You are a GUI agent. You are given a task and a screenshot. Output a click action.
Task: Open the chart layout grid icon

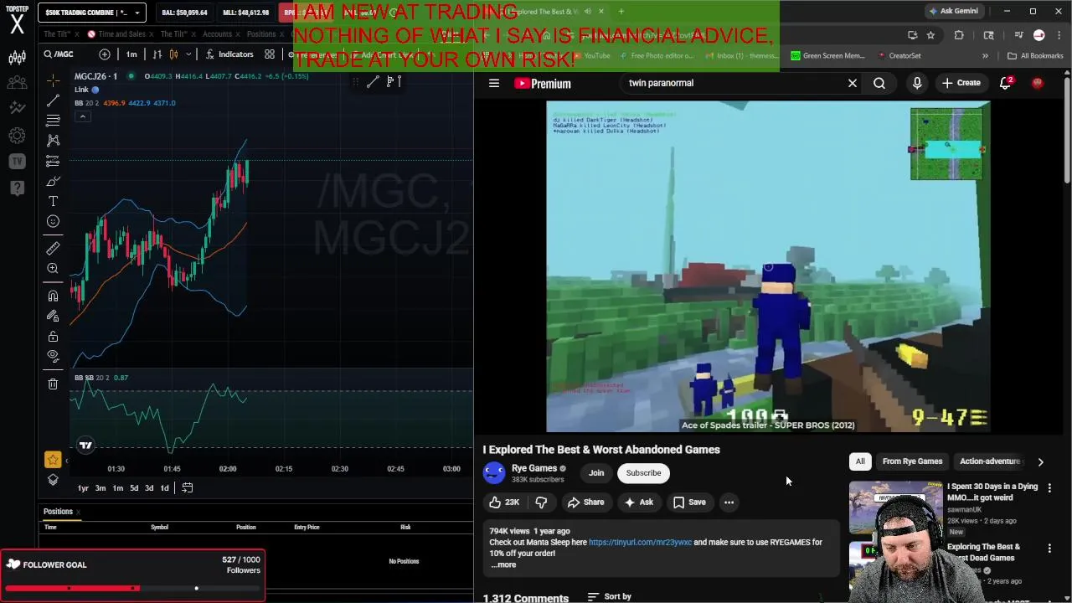(x=270, y=54)
